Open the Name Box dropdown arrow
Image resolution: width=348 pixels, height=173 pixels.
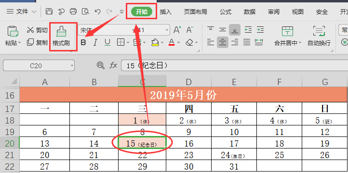(72, 65)
